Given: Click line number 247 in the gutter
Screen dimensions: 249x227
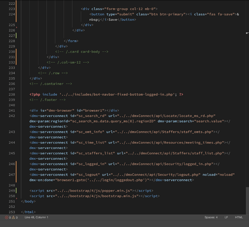Looking at the screenshot, I should point(12,175).
